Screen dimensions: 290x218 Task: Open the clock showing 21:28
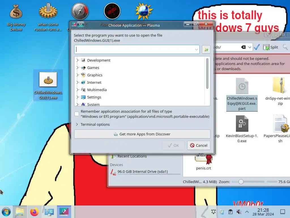(263, 212)
